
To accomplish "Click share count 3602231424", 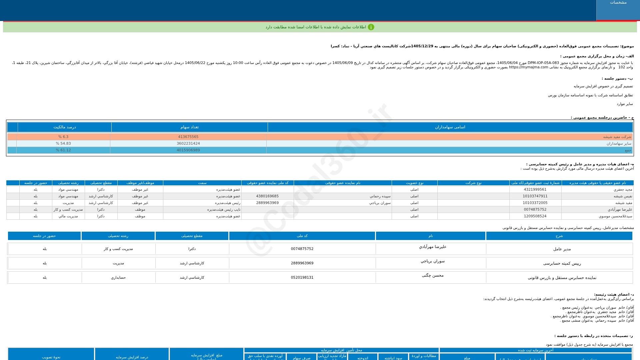I will click(188, 144).
